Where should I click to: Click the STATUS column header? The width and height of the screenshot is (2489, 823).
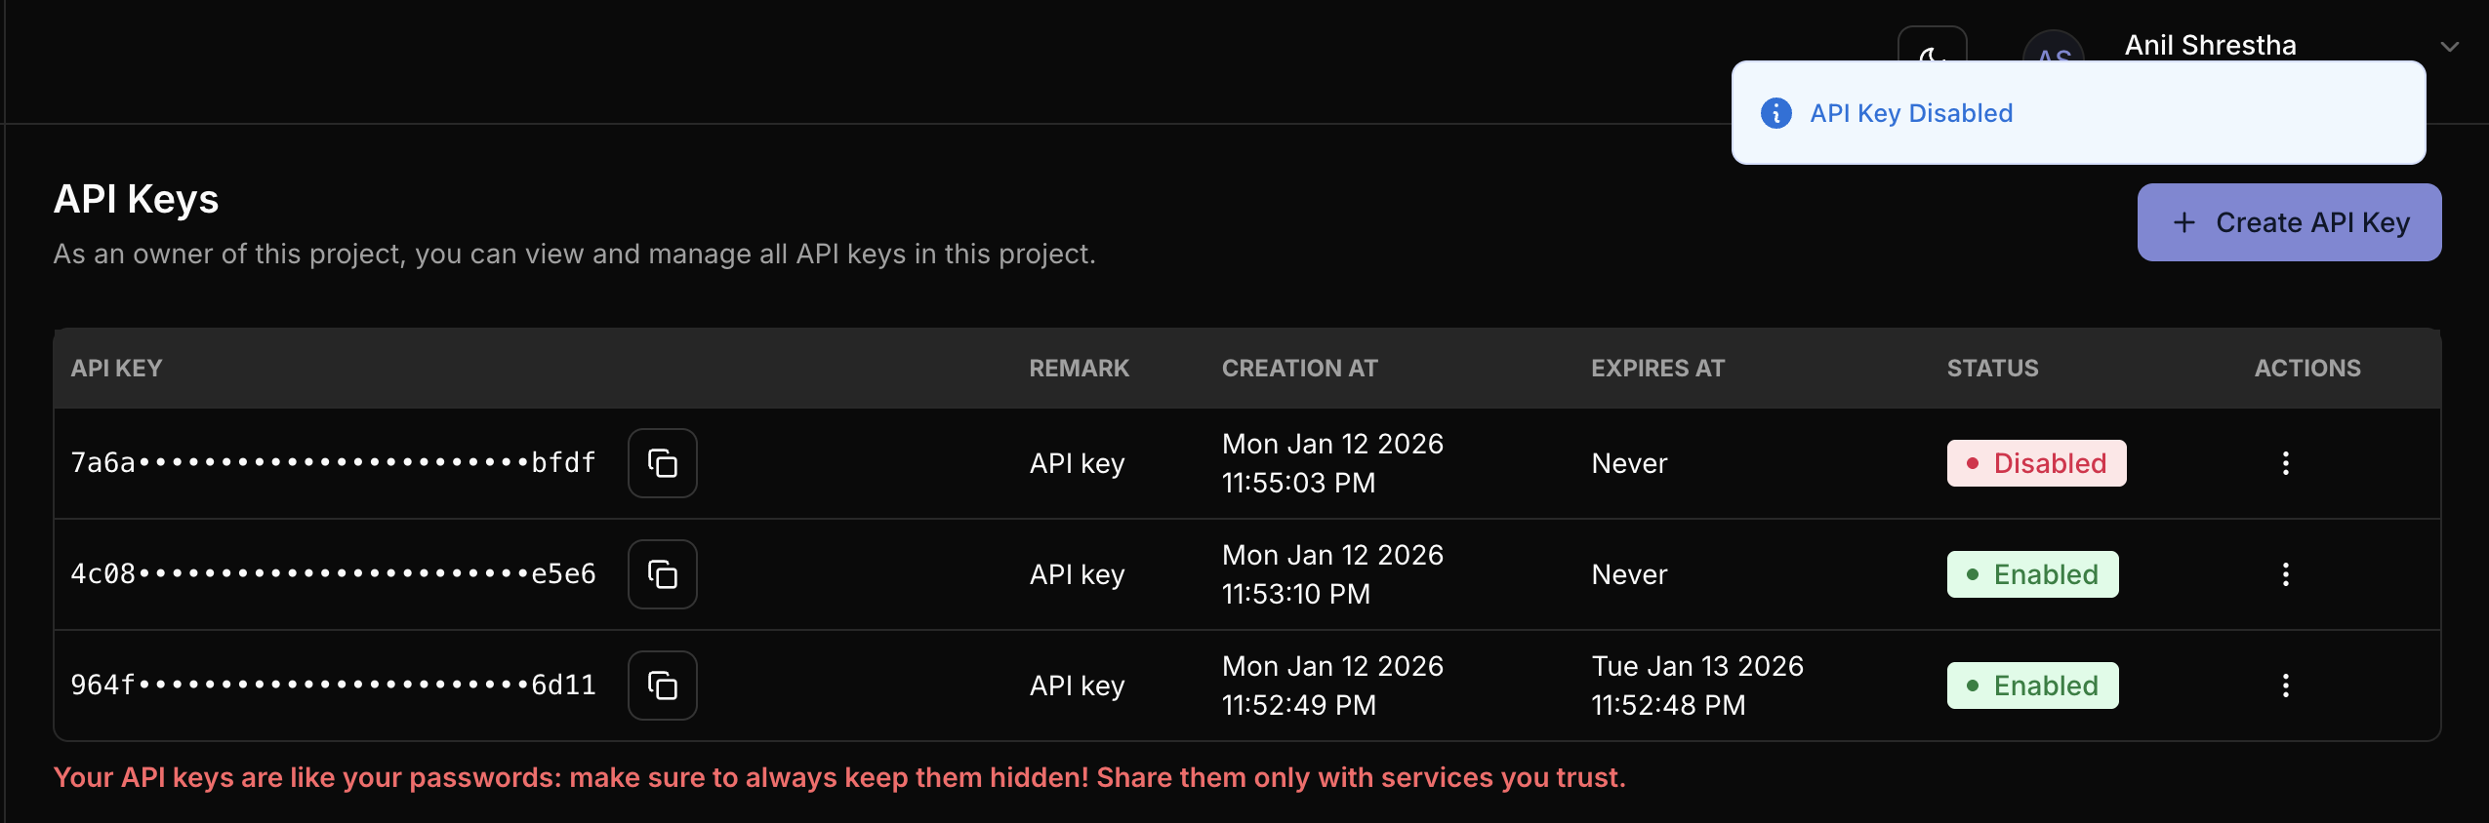pos(1992,369)
